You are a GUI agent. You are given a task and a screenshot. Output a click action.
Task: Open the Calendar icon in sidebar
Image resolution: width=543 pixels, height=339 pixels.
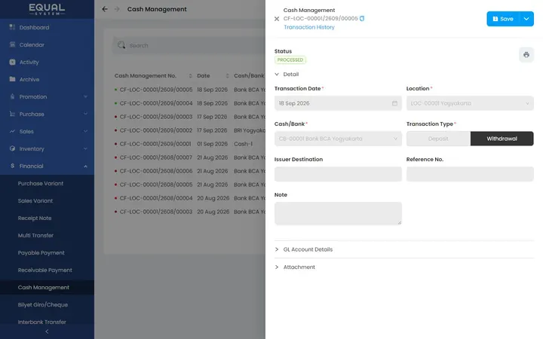(x=13, y=44)
